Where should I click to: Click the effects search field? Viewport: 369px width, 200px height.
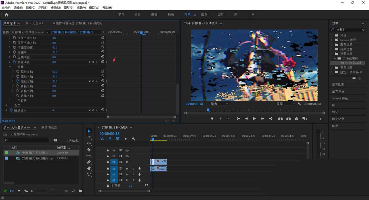point(348,30)
